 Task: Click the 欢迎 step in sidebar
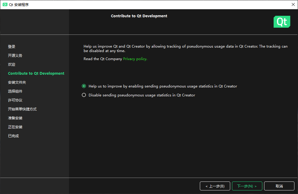pyautogui.click(x=12, y=65)
